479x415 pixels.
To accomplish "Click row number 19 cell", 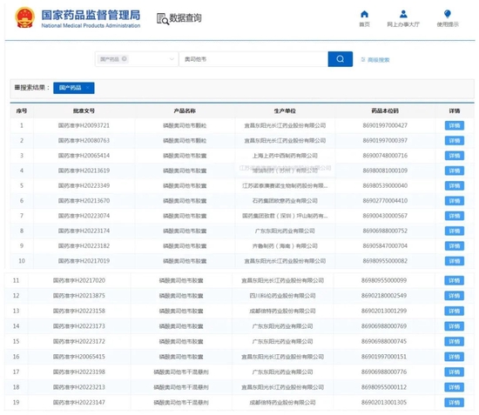I will pos(17,403).
